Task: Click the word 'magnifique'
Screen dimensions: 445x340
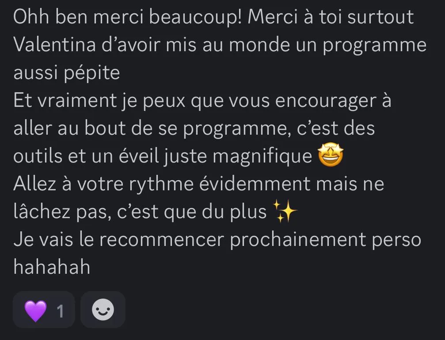Action: click(262, 156)
